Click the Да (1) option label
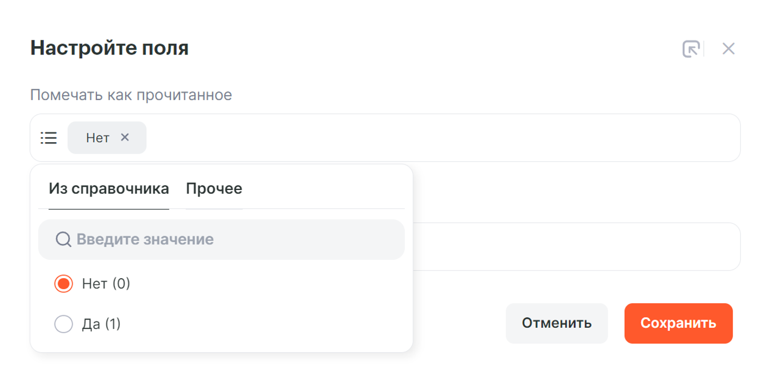The width and height of the screenshot is (773, 374). [x=101, y=324]
